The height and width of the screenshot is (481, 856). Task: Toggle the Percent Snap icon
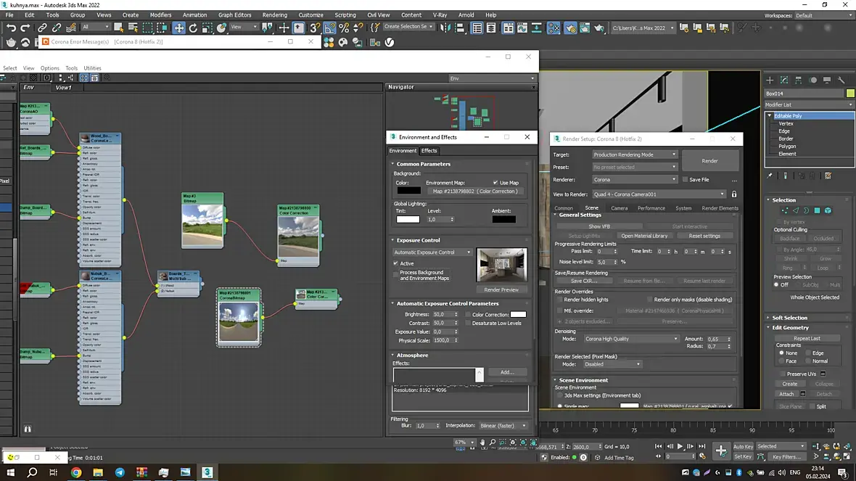[x=344, y=28]
